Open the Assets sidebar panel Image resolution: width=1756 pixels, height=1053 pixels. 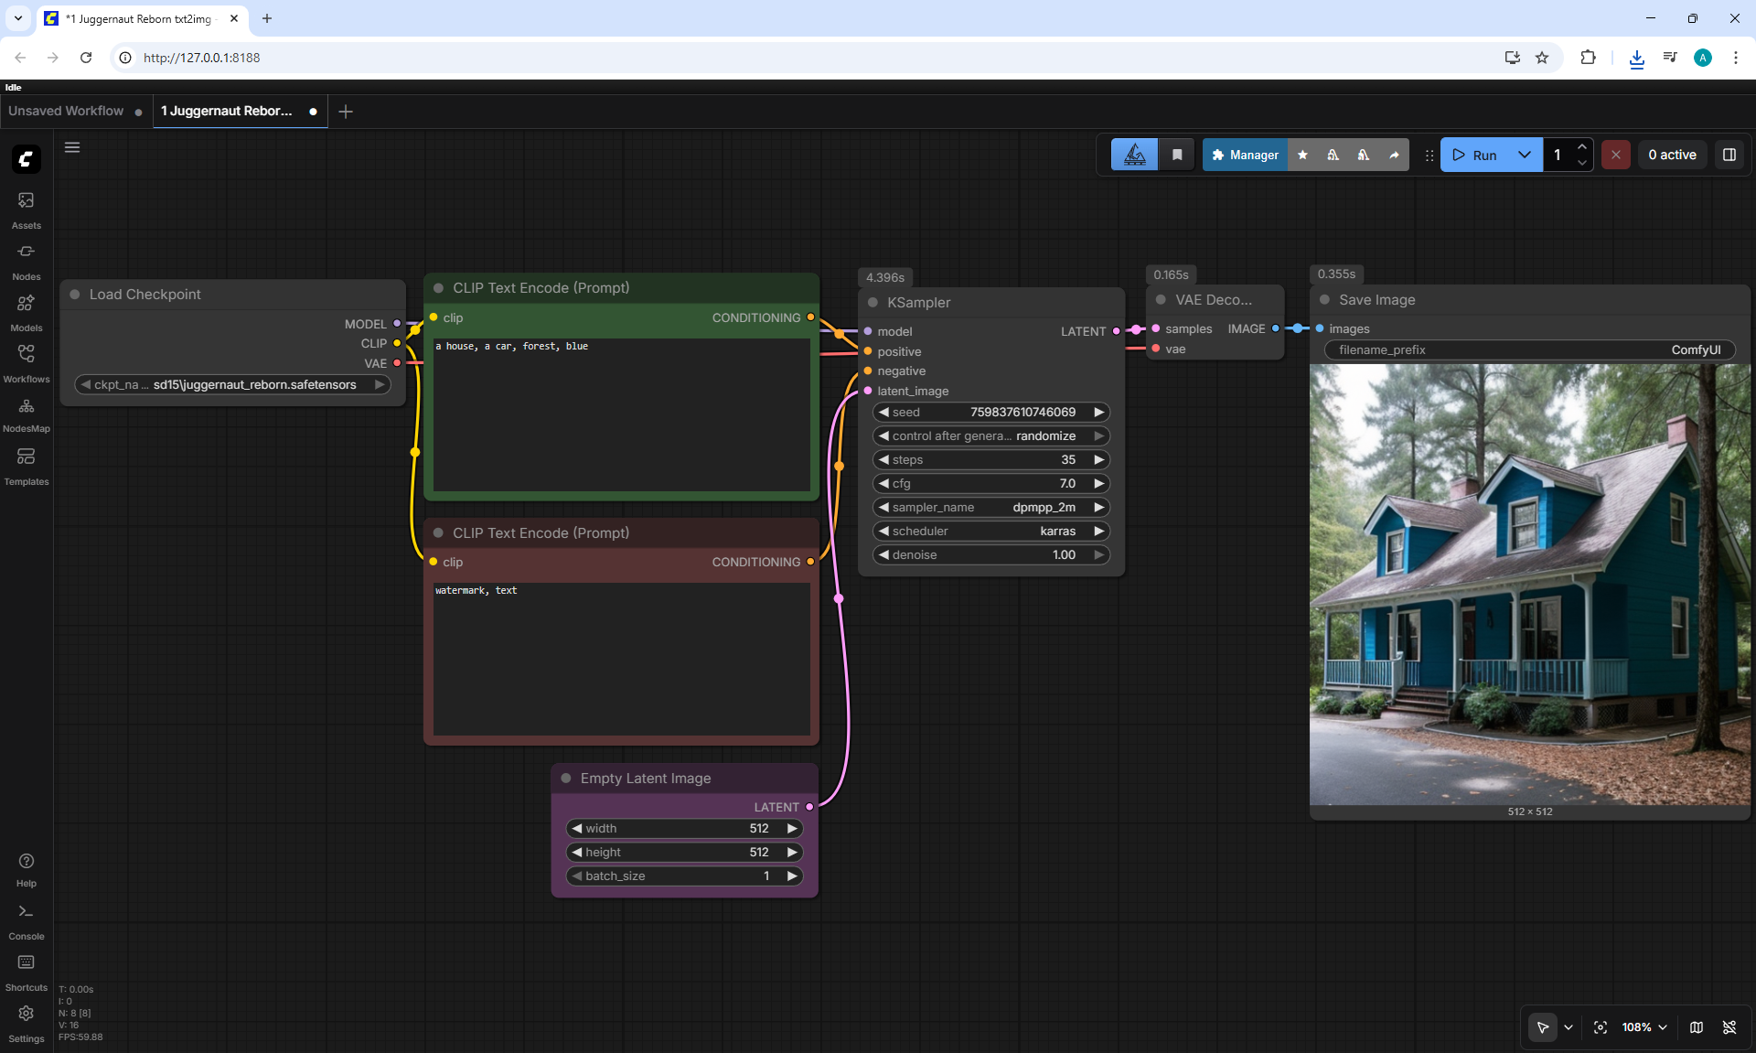(x=26, y=210)
